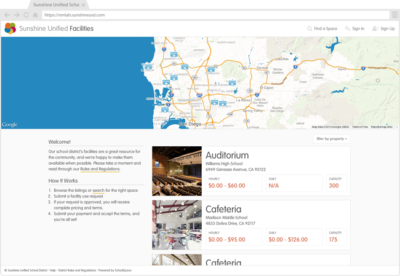
Task: Open the footer Help link
Action: 52,270
